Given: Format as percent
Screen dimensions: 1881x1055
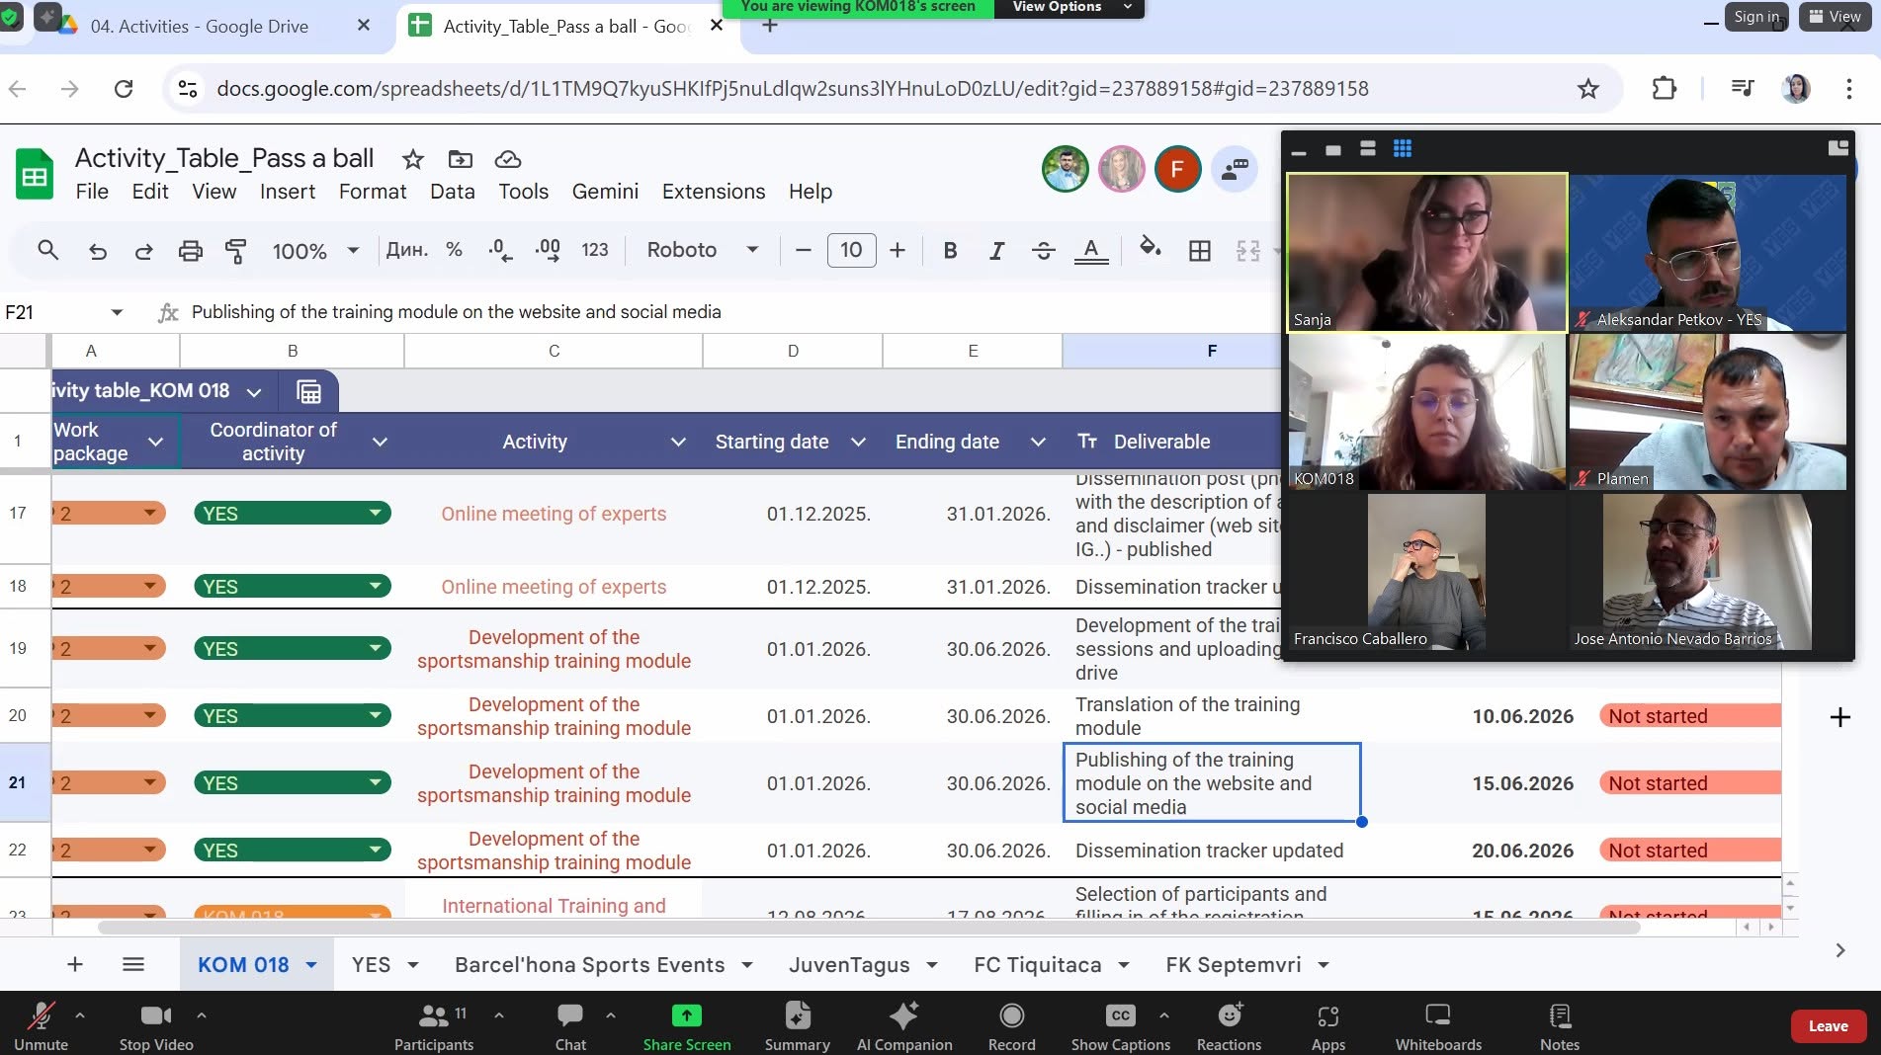Looking at the screenshot, I should [x=454, y=250].
